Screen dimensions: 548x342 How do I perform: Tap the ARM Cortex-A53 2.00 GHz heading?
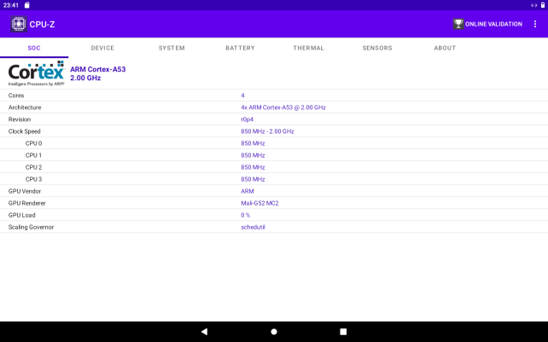pos(98,73)
